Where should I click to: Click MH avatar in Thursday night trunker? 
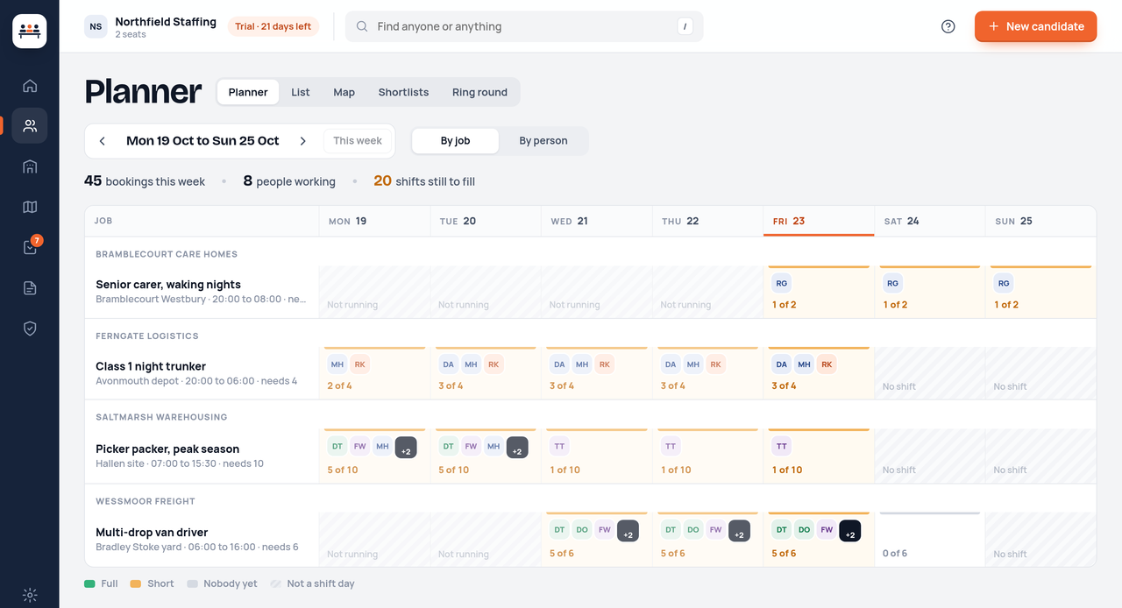693,364
